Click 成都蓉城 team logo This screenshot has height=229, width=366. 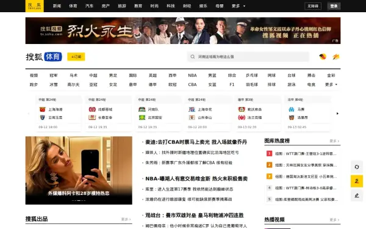pos(92,109)
